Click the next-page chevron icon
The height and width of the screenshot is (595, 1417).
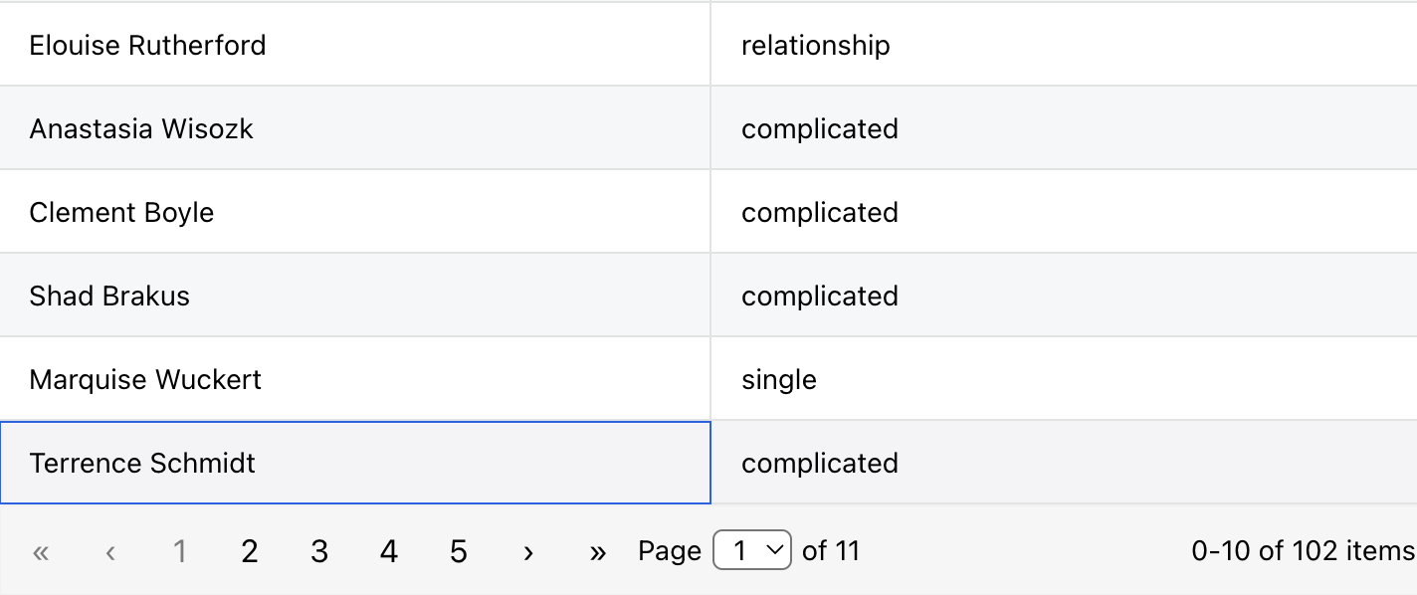pyautogui.click(x=528, y=550)
